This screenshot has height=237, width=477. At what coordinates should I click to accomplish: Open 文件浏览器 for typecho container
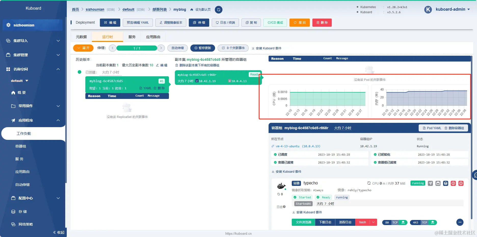303,222
